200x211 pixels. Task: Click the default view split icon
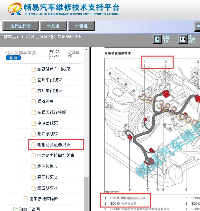click(183, 39)
